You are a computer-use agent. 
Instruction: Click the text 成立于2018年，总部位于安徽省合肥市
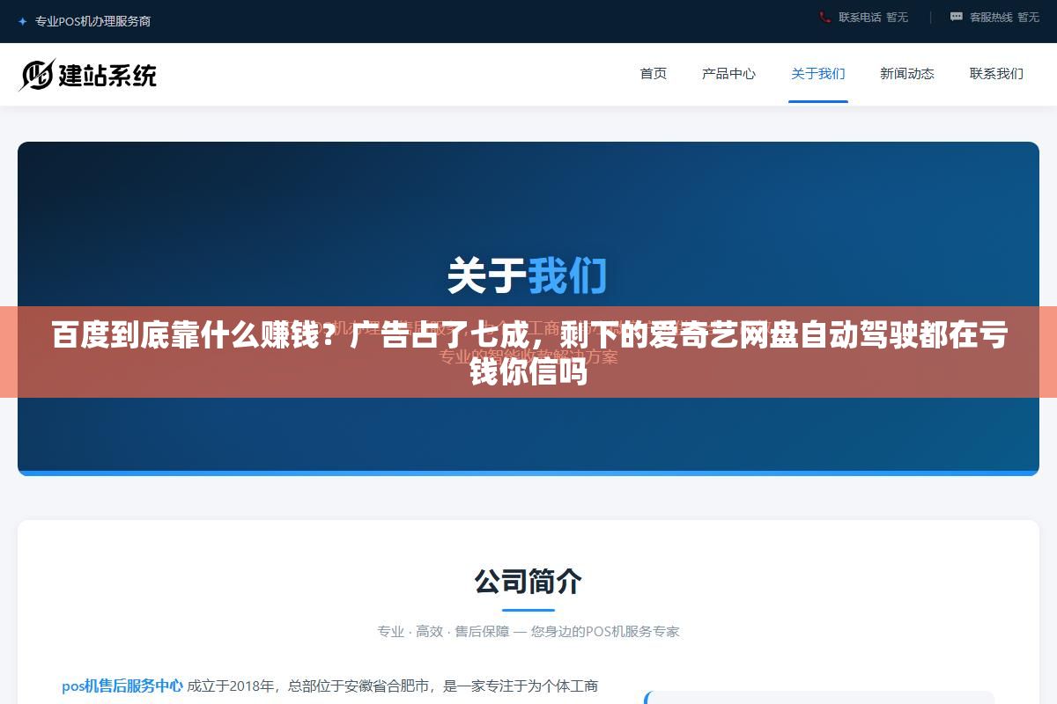pyautogui.click(x=308, y=686)
